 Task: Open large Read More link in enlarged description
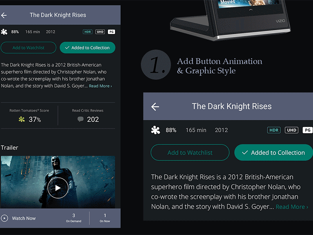[x=292, y=207]
